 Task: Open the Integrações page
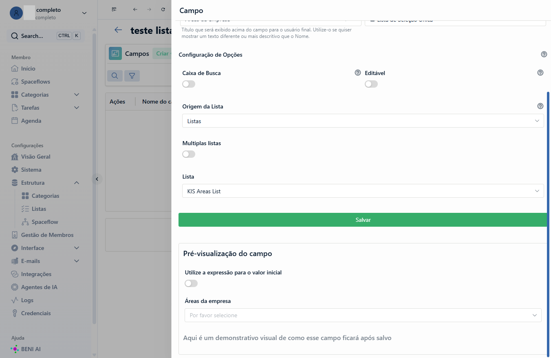coord(36,274)
